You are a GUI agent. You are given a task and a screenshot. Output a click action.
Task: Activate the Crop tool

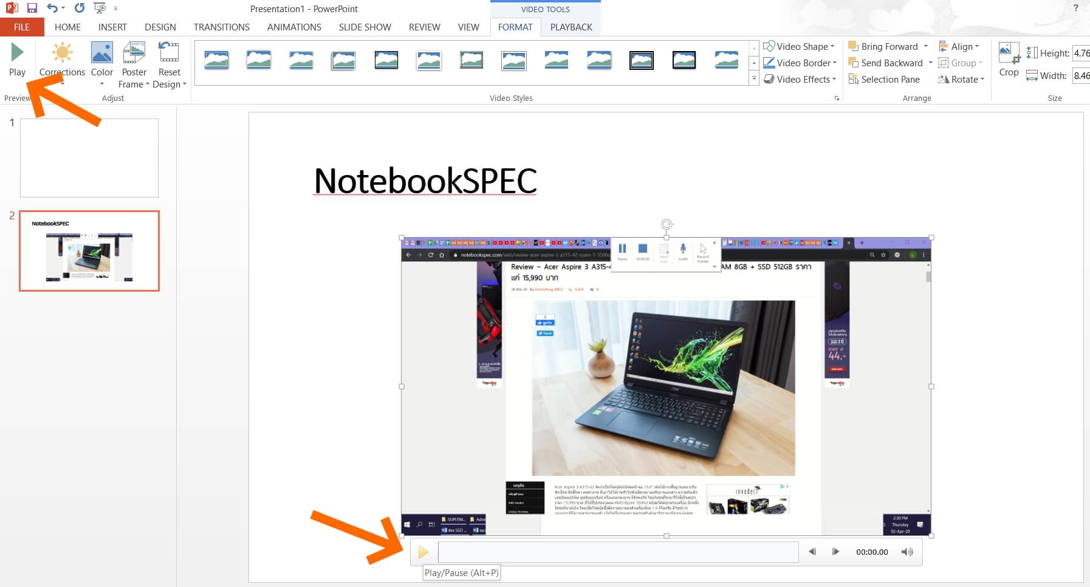coord(1009,60)
